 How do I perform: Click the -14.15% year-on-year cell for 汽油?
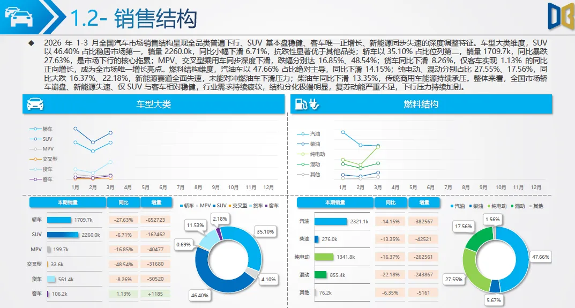(x=390, y=221)
